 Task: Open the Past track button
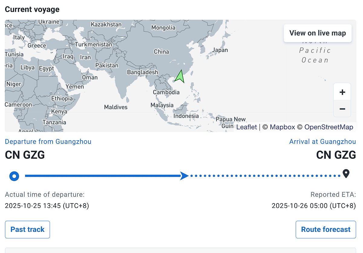tap(28, 230)
